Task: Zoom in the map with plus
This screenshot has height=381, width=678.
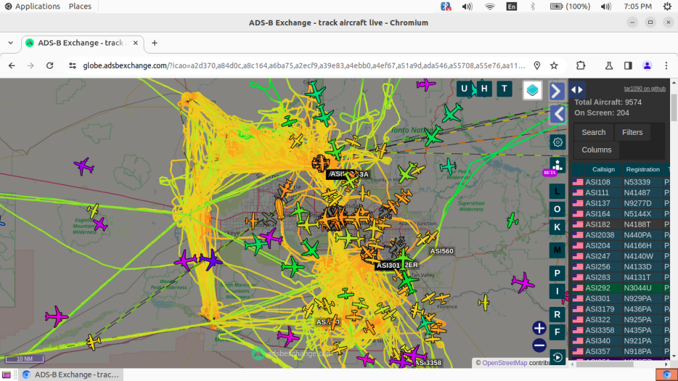Action: point(539,328)
